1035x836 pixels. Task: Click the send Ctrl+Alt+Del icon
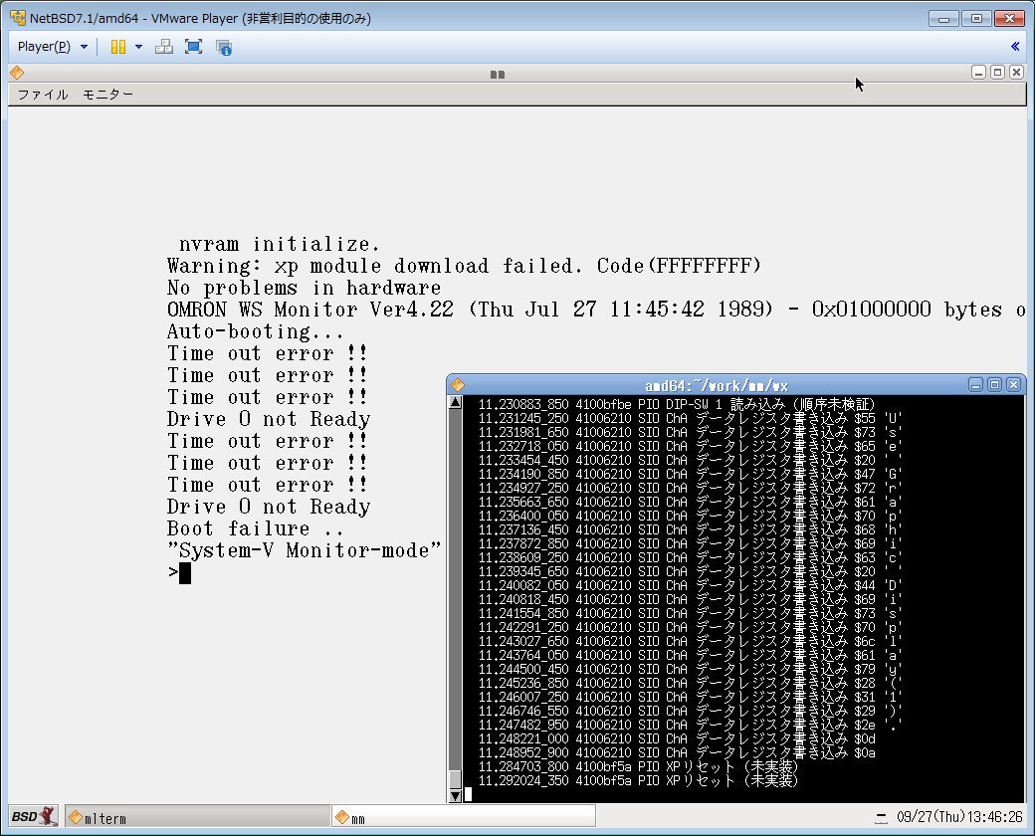click(x=163, y=47)
